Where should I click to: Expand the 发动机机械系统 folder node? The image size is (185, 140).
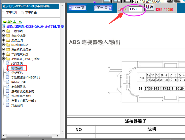(x=3, y=49)
